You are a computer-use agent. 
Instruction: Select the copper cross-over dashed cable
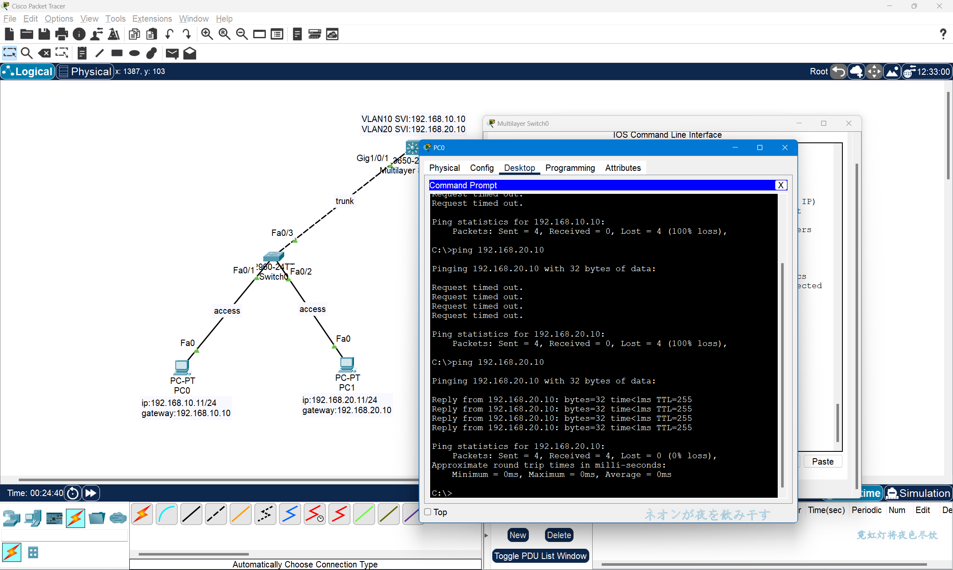tap(216, 514)
